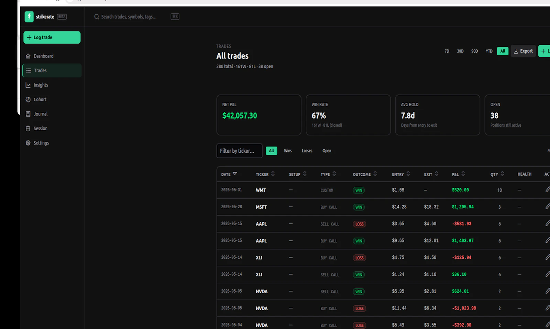Image resolution: width=550 pixels, height=329 pixels.
Task: Click the Journal notebook icon
Action: point(28,114)
